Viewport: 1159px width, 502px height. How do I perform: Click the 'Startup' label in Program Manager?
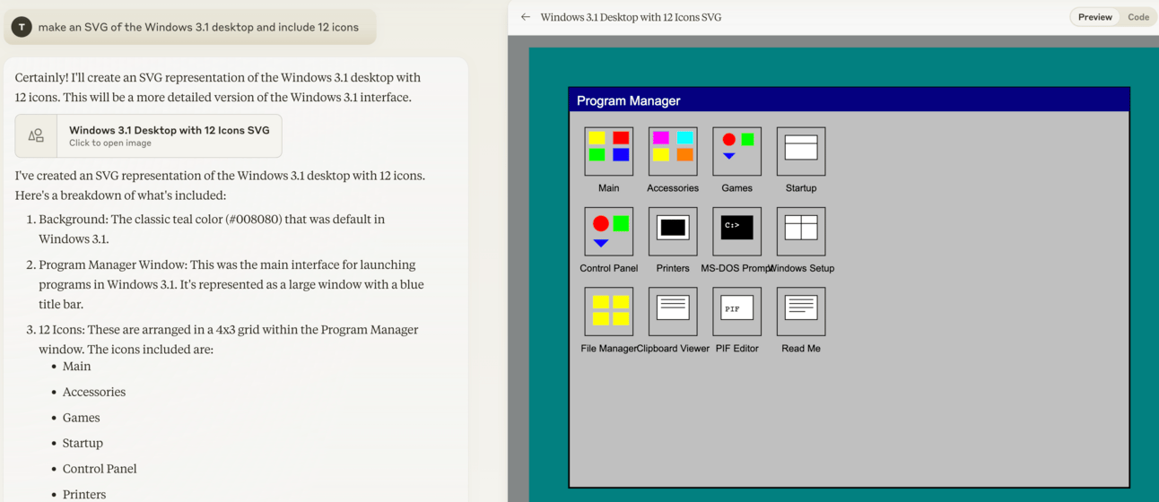[801, 188]
